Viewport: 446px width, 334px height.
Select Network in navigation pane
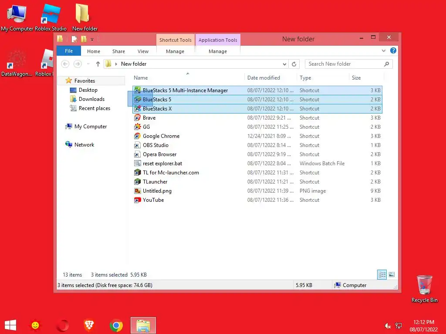coord(84,144)
